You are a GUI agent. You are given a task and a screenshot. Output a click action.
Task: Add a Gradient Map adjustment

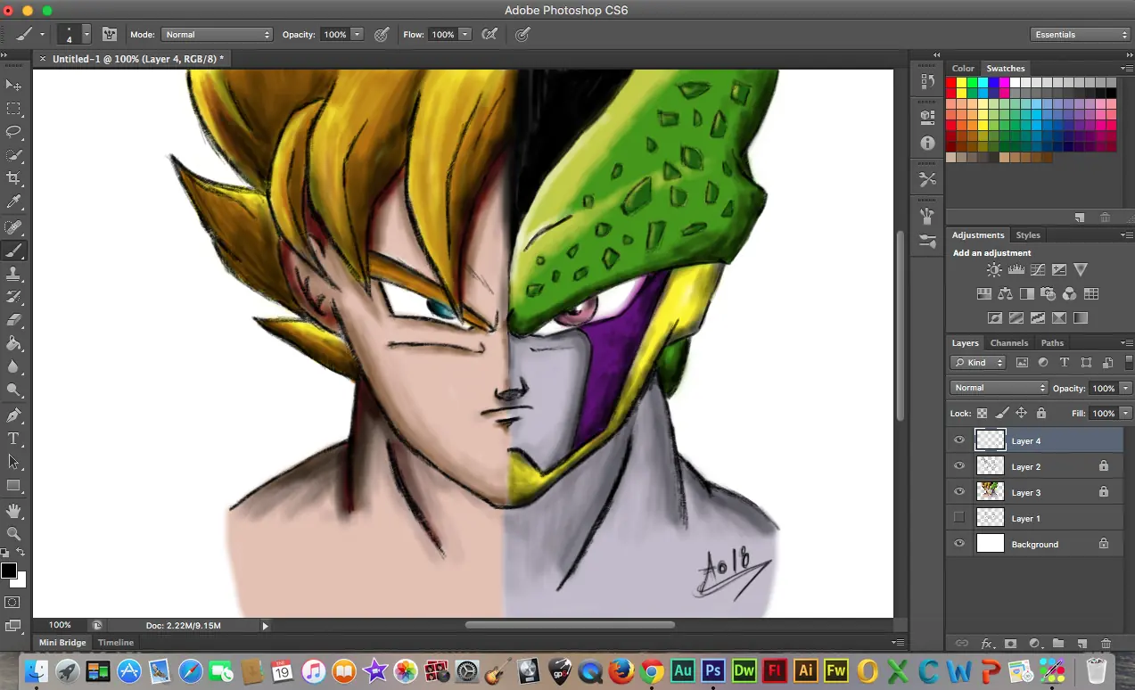click(x=1080, y=317)
